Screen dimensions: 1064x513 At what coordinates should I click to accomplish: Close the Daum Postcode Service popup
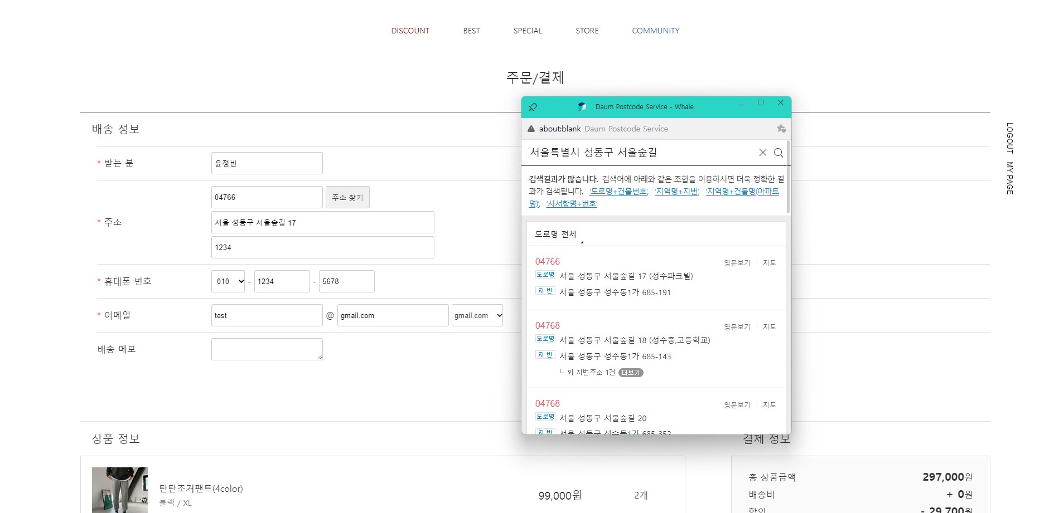(781, 103)
